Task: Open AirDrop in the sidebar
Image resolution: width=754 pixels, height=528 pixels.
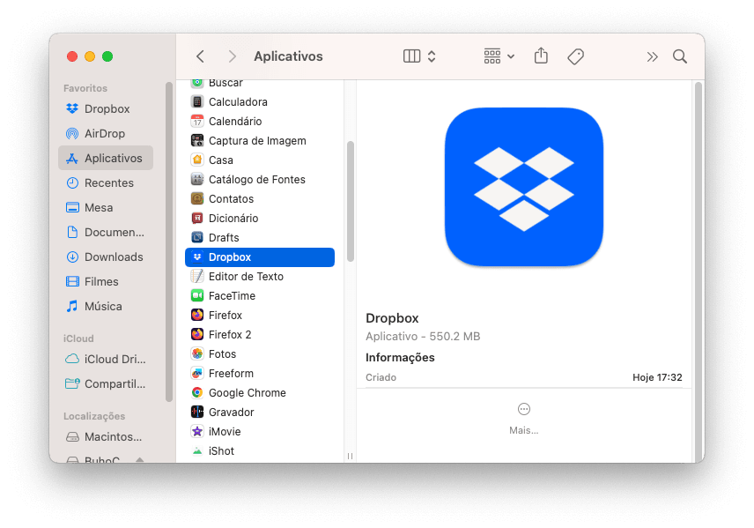Action: click(106, 133)
